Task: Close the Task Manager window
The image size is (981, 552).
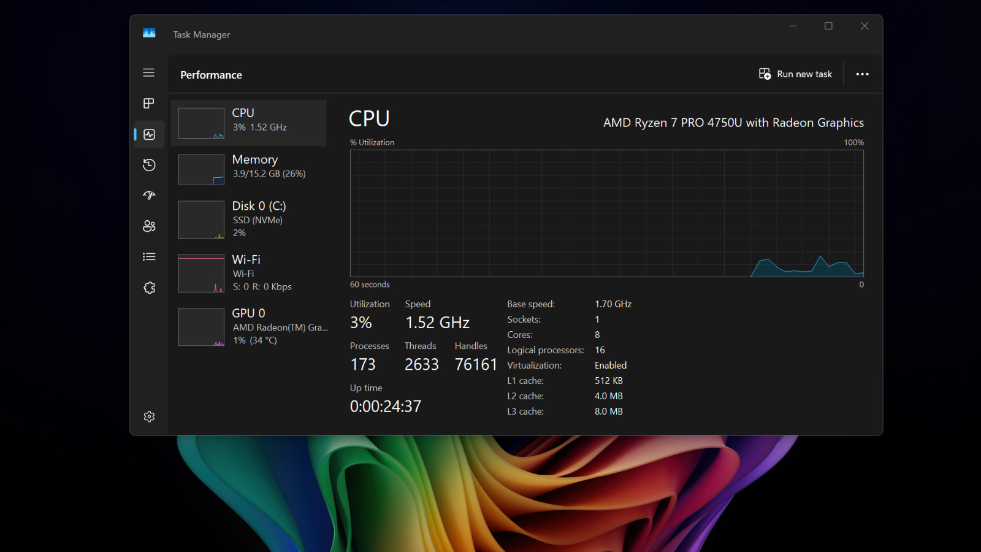Action: coord(865,26)
